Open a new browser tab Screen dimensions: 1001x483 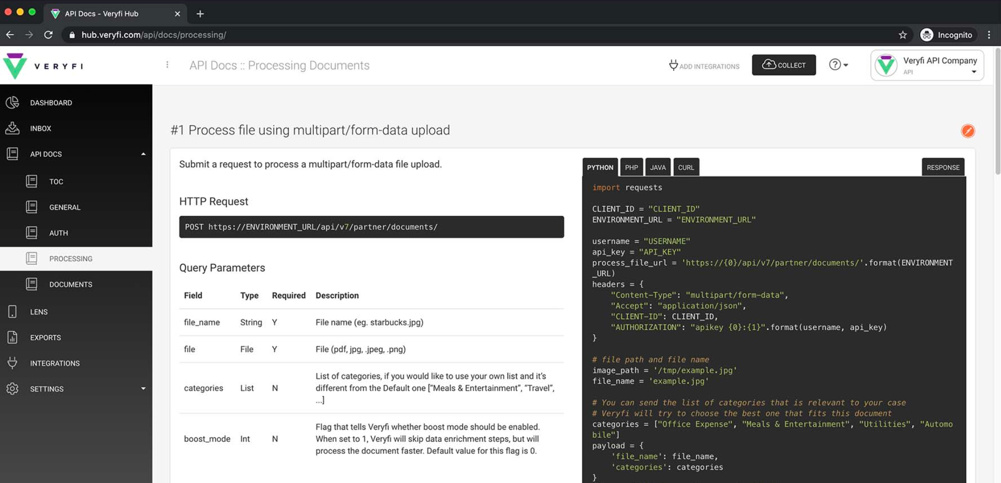click(200, 14)
